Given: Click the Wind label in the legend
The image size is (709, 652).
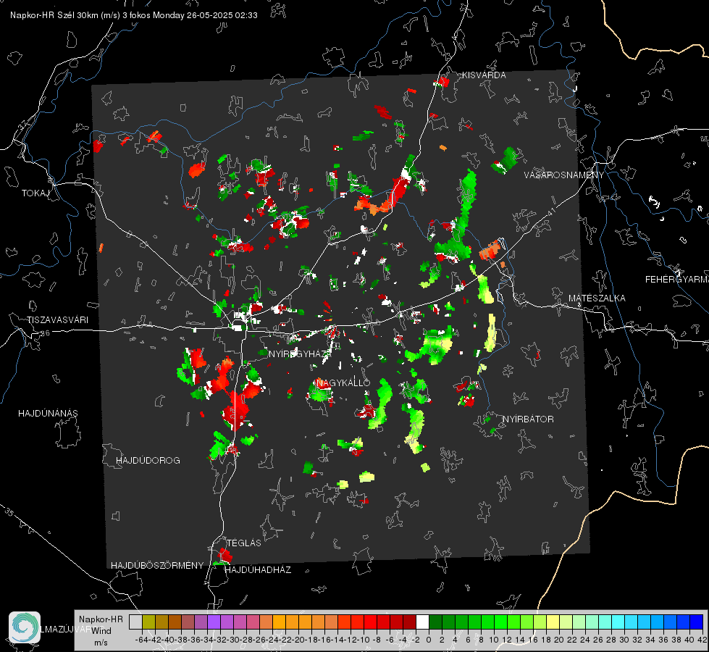Looking at the screenshot, I should pos(101,630).
